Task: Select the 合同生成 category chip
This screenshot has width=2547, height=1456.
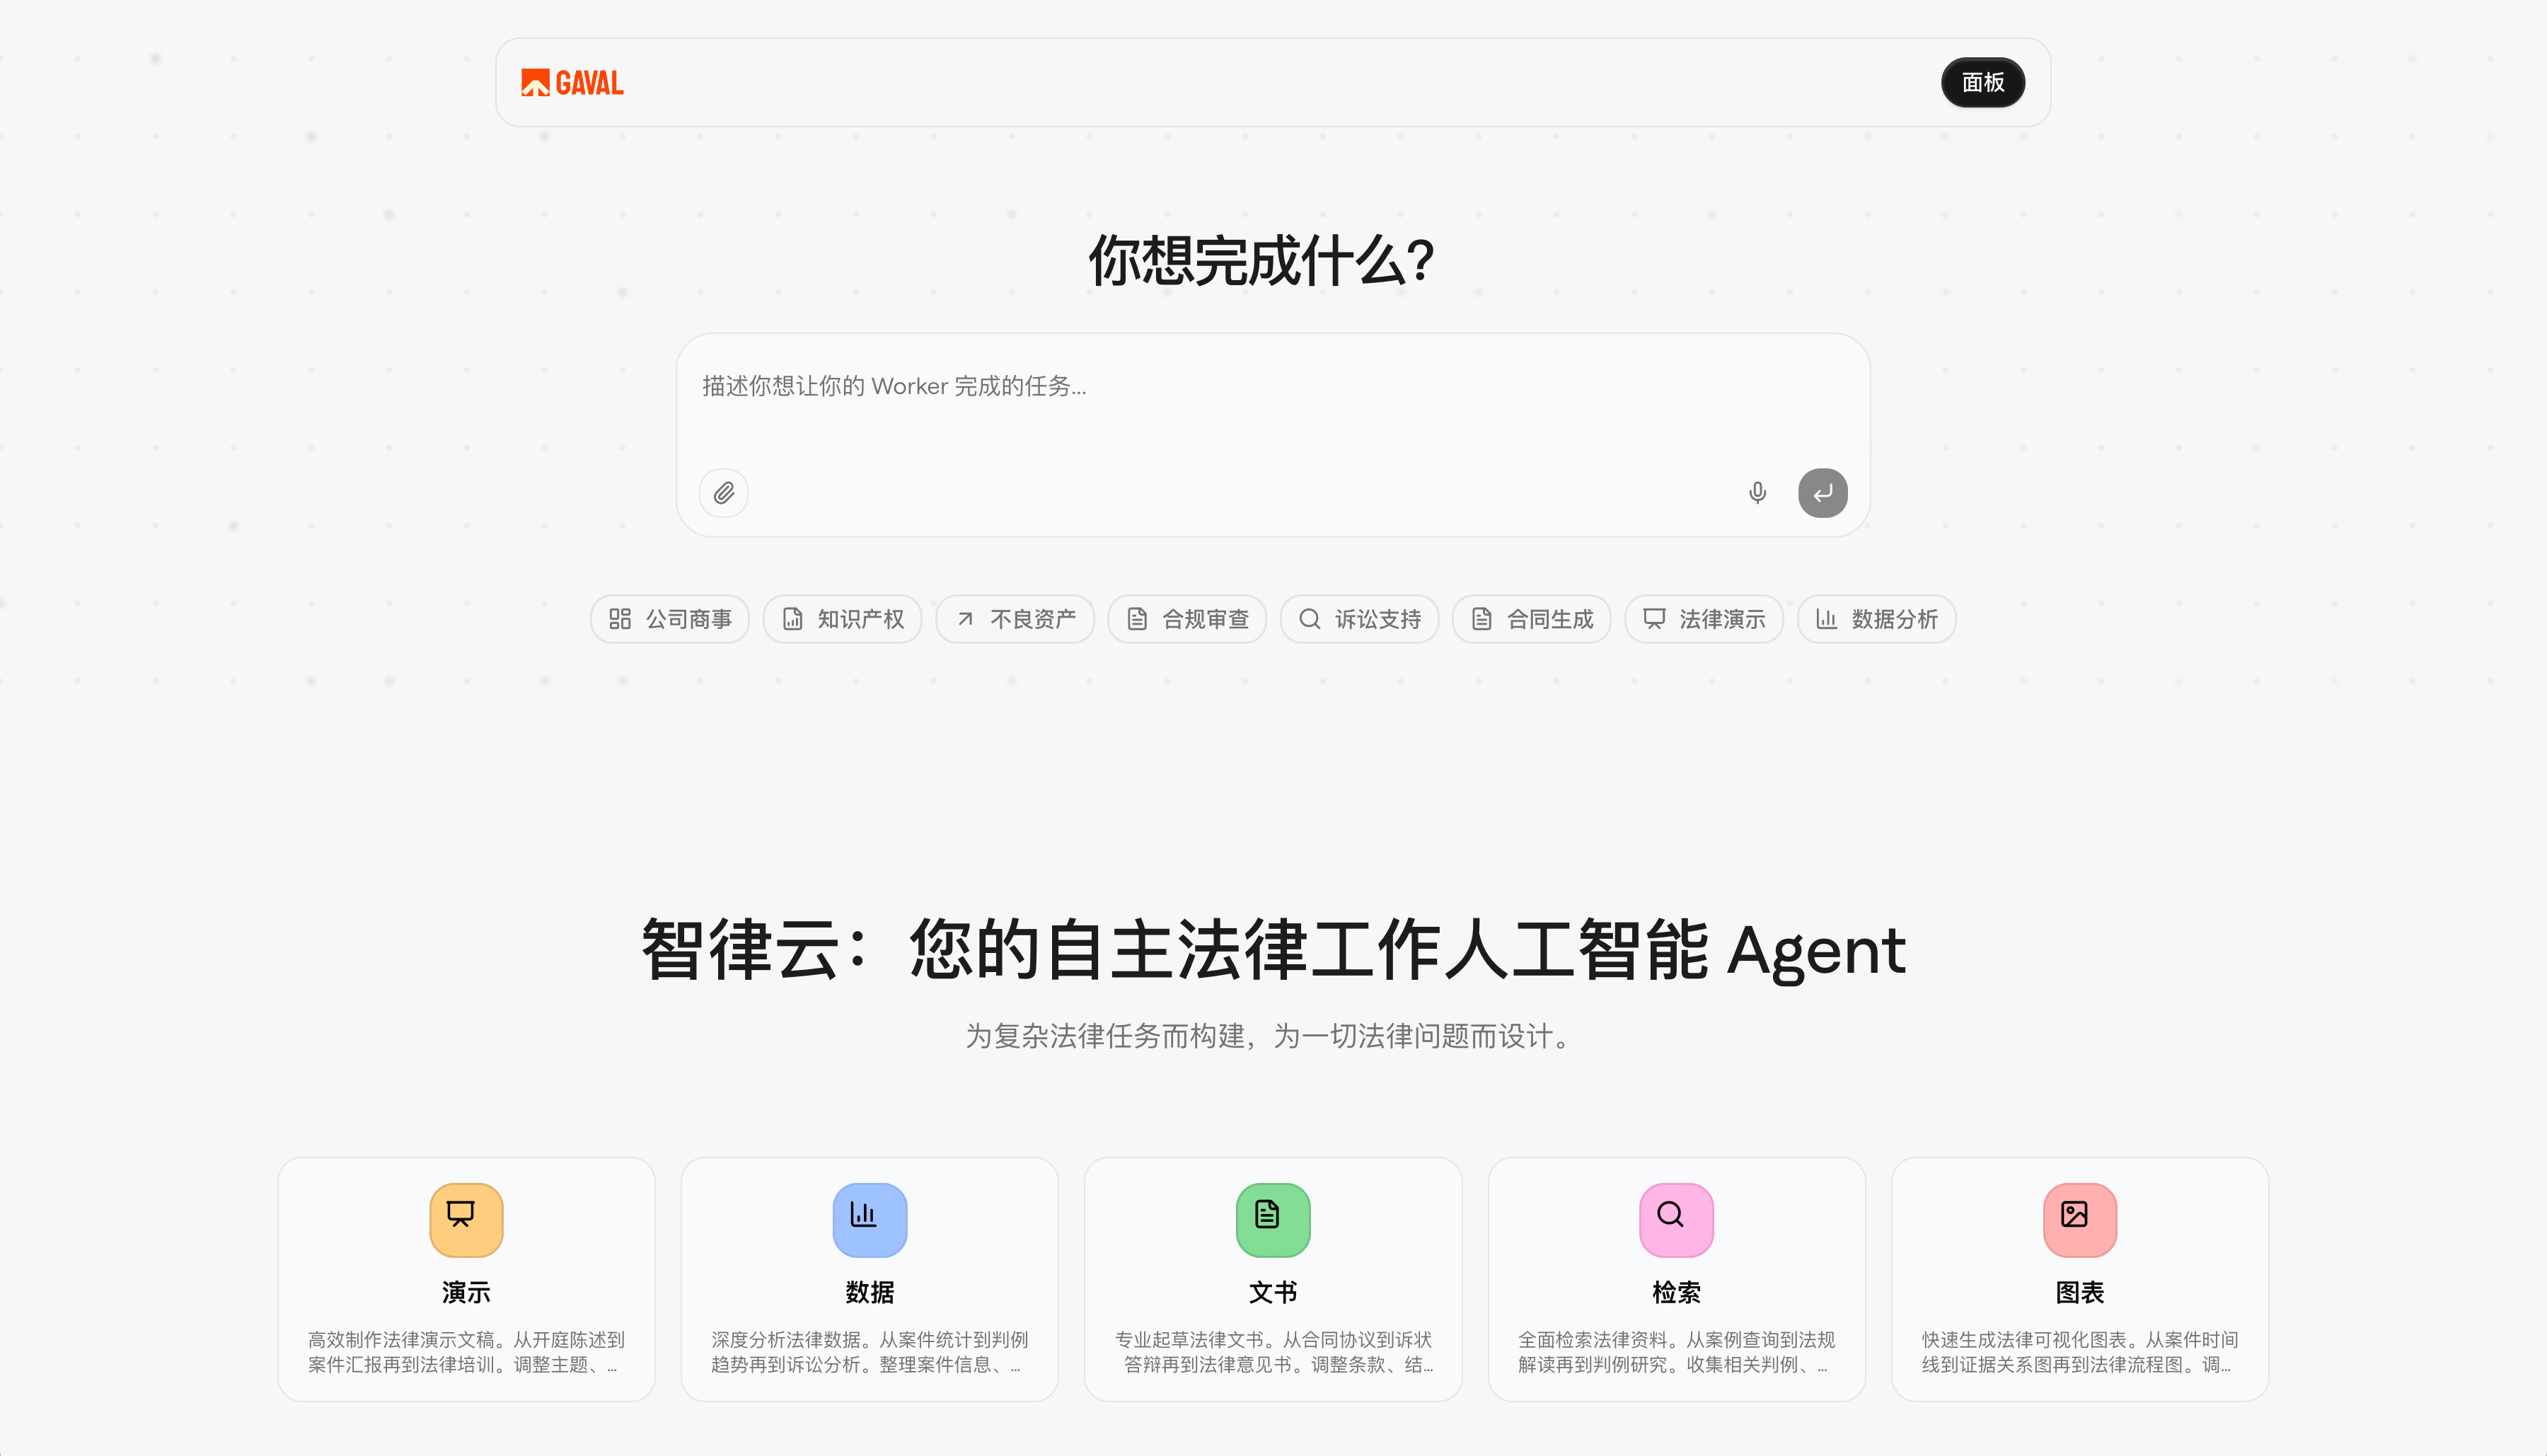Action: point(1531,619)
